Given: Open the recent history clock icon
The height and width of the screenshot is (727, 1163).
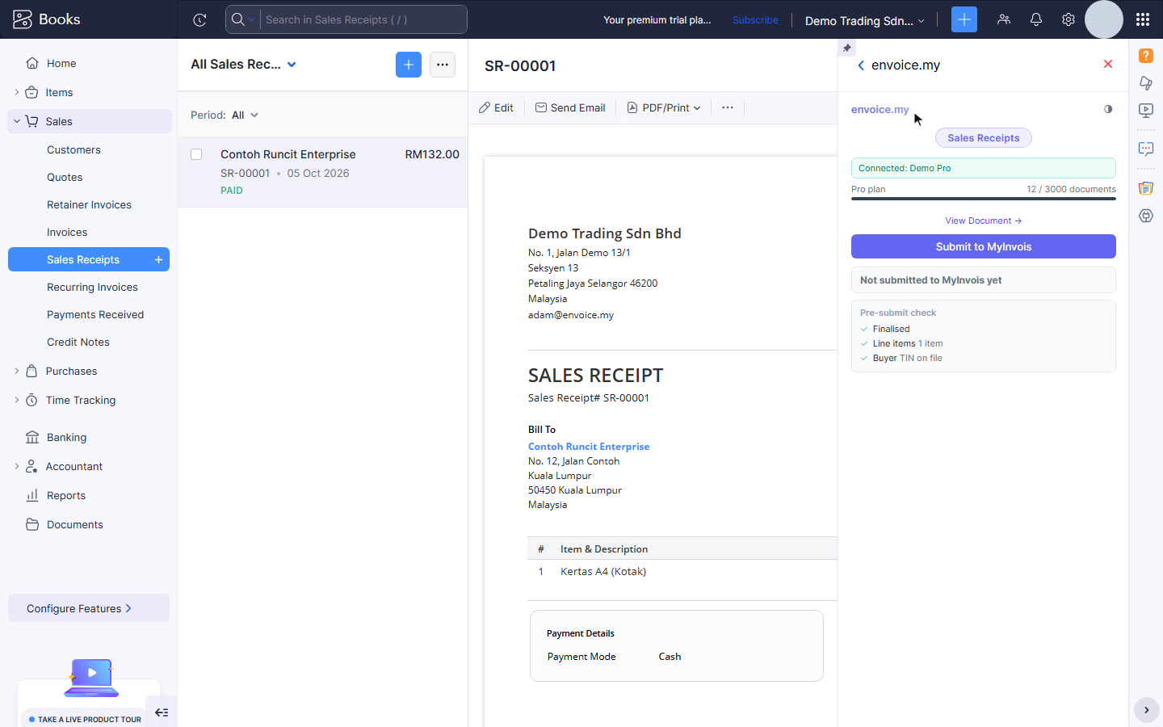Looking at the screenshot, I should coord(199,20).
